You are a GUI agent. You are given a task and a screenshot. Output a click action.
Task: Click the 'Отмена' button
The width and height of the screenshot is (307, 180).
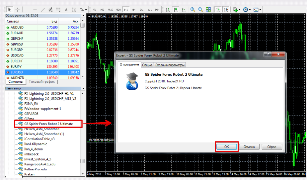click(249, 147)
